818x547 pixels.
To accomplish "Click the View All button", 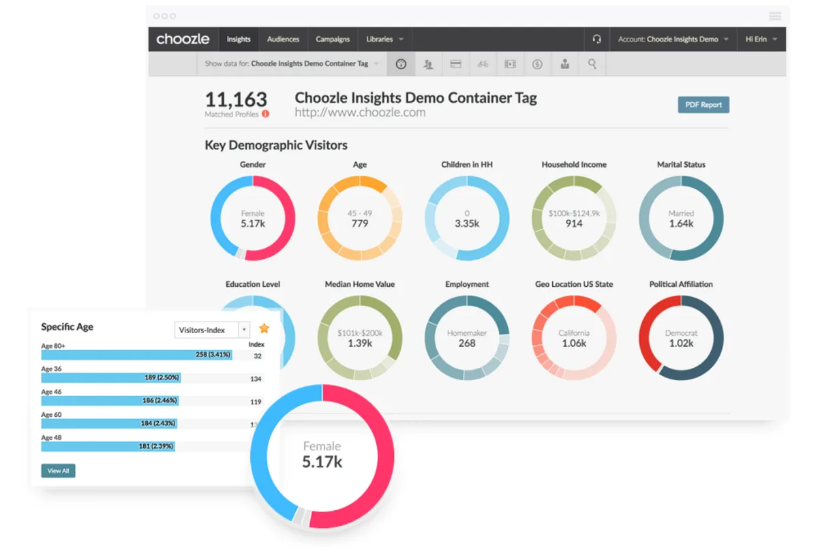I will coord(58,471).
